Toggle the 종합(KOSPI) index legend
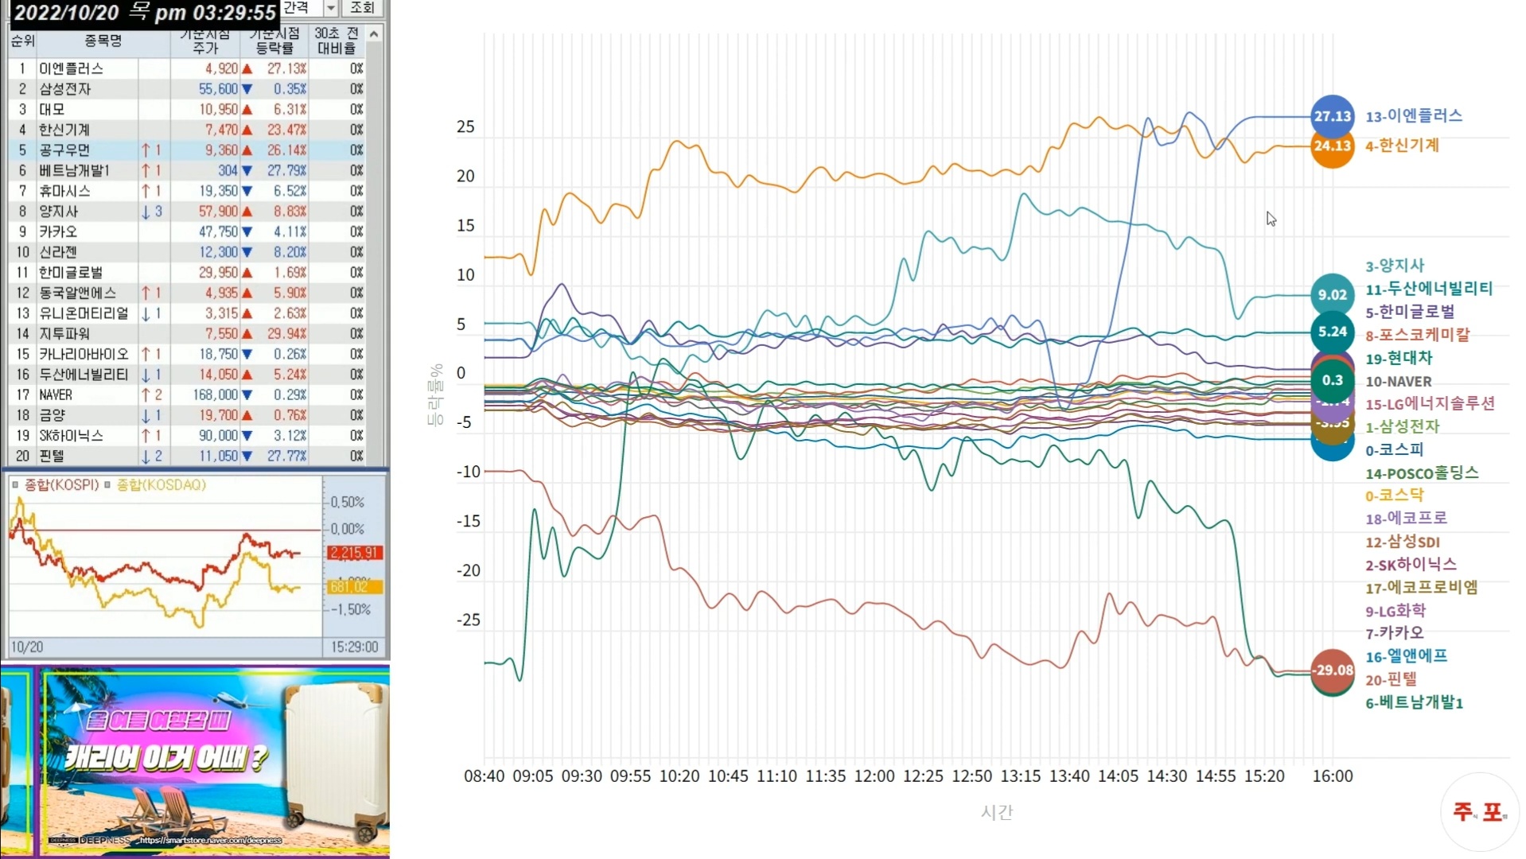The height and width of the screenshot is (859, 1526). pyautogui.click(x=56, y=484)
